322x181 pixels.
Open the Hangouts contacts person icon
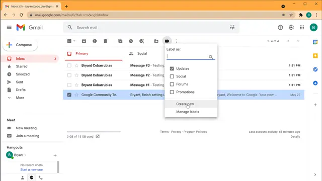tap(23, 177)
